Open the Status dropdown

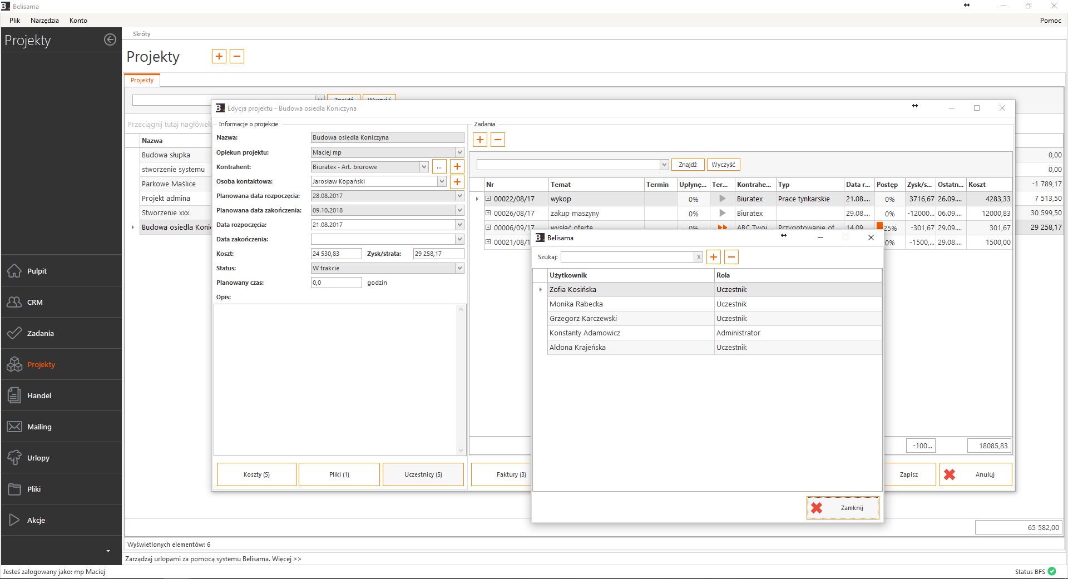coord(459,268)
